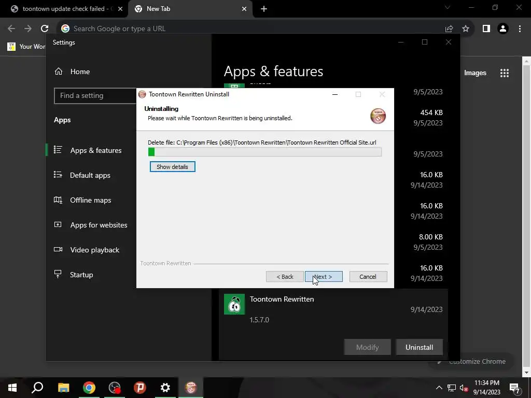This screenshot has width=531, height=398.
Task: Open Apps for websites in the Settings sidebar
Action: pyautogui.click(x=99, y=225)
